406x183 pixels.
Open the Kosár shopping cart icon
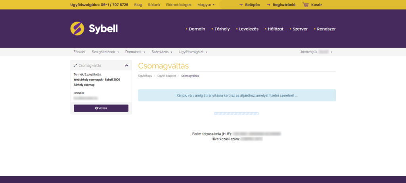(x=306, y=5)
